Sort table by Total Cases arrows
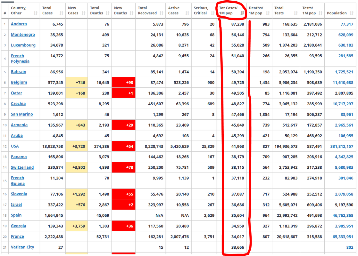 (62, 13)
